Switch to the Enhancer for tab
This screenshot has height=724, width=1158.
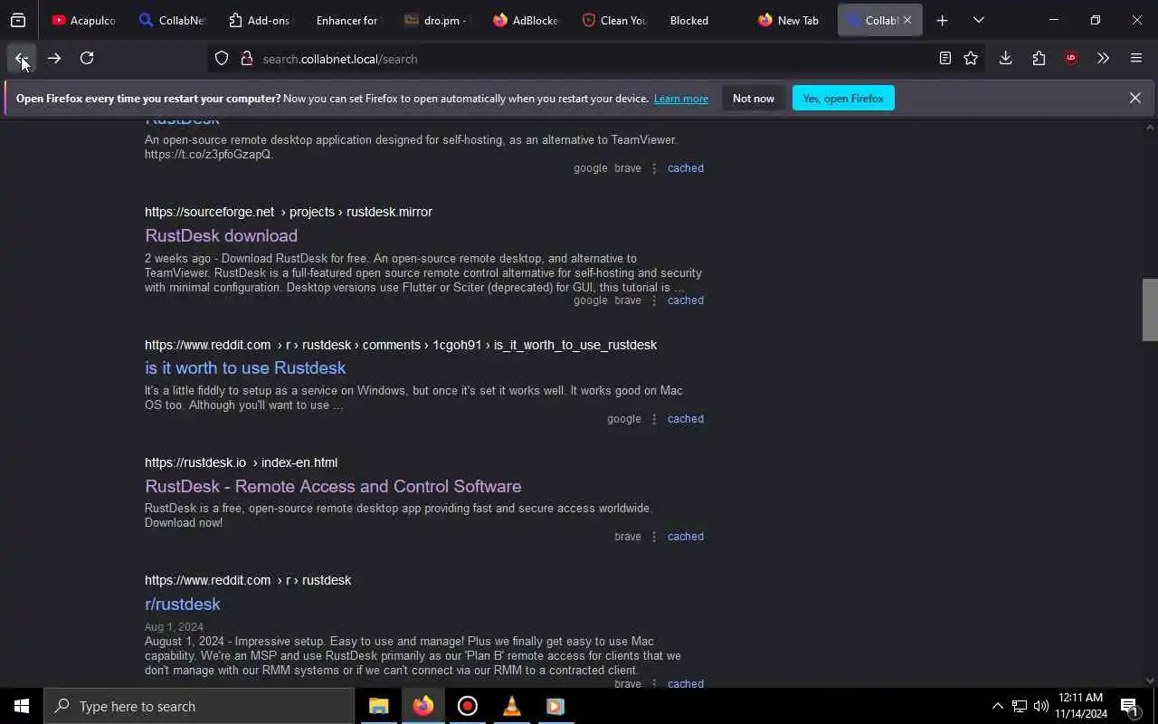[x=349, y=20]
